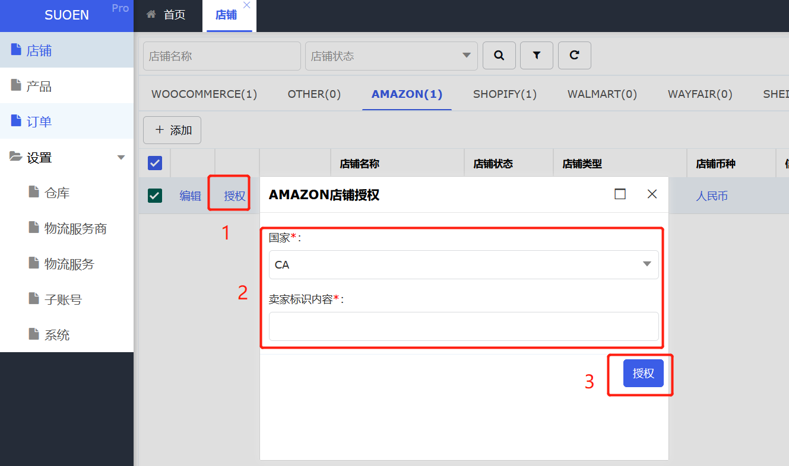Click the 卖家标识内容 input field

click(464, 326)
